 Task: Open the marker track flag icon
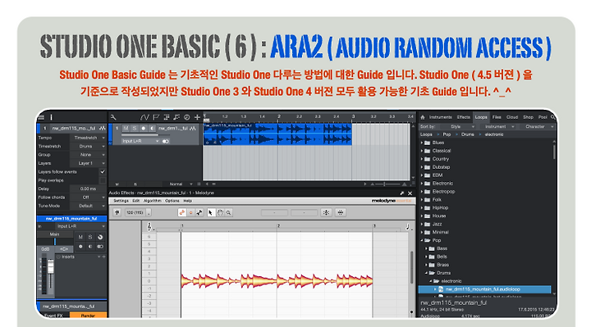(x=156, y=117)
